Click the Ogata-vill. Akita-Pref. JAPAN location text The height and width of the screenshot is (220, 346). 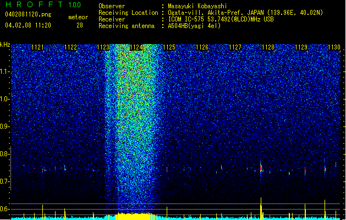pos(245,13)
